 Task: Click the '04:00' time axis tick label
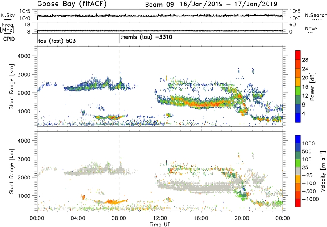[78, 218]
